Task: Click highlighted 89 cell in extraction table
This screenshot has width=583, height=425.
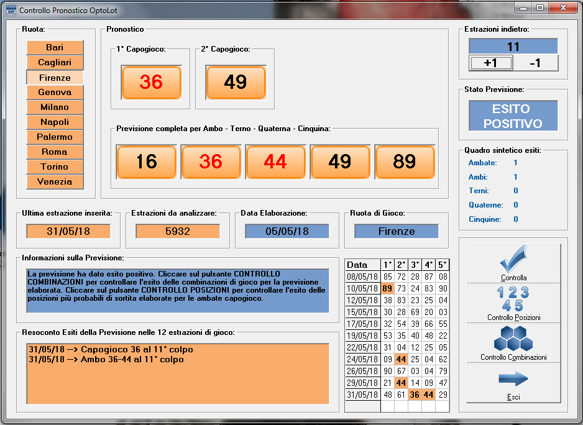Action: 387,288
